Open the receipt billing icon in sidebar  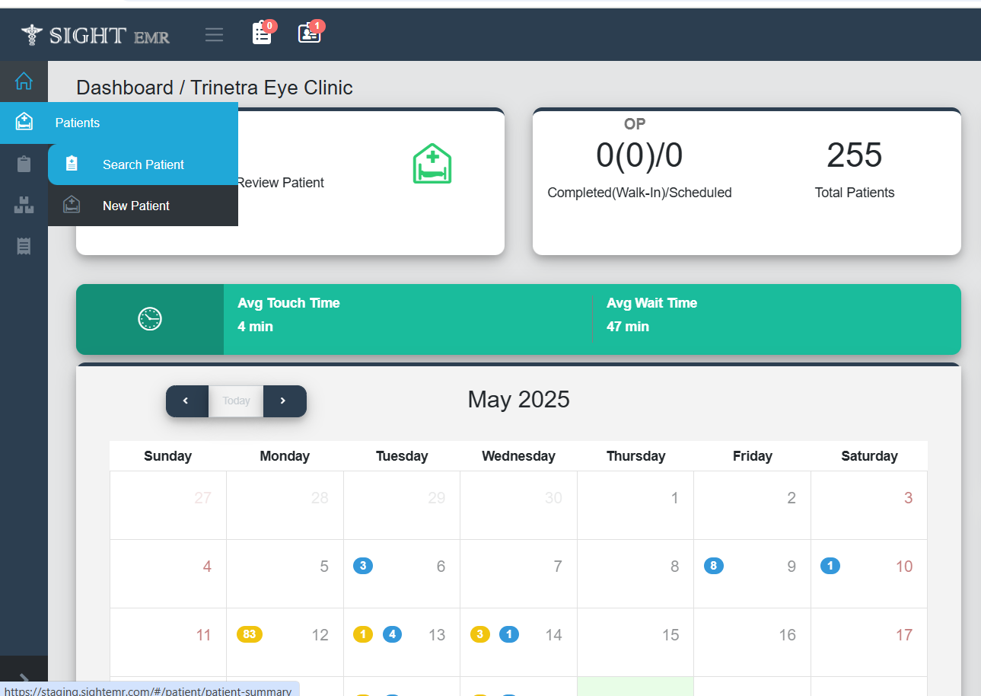point(24,246)
